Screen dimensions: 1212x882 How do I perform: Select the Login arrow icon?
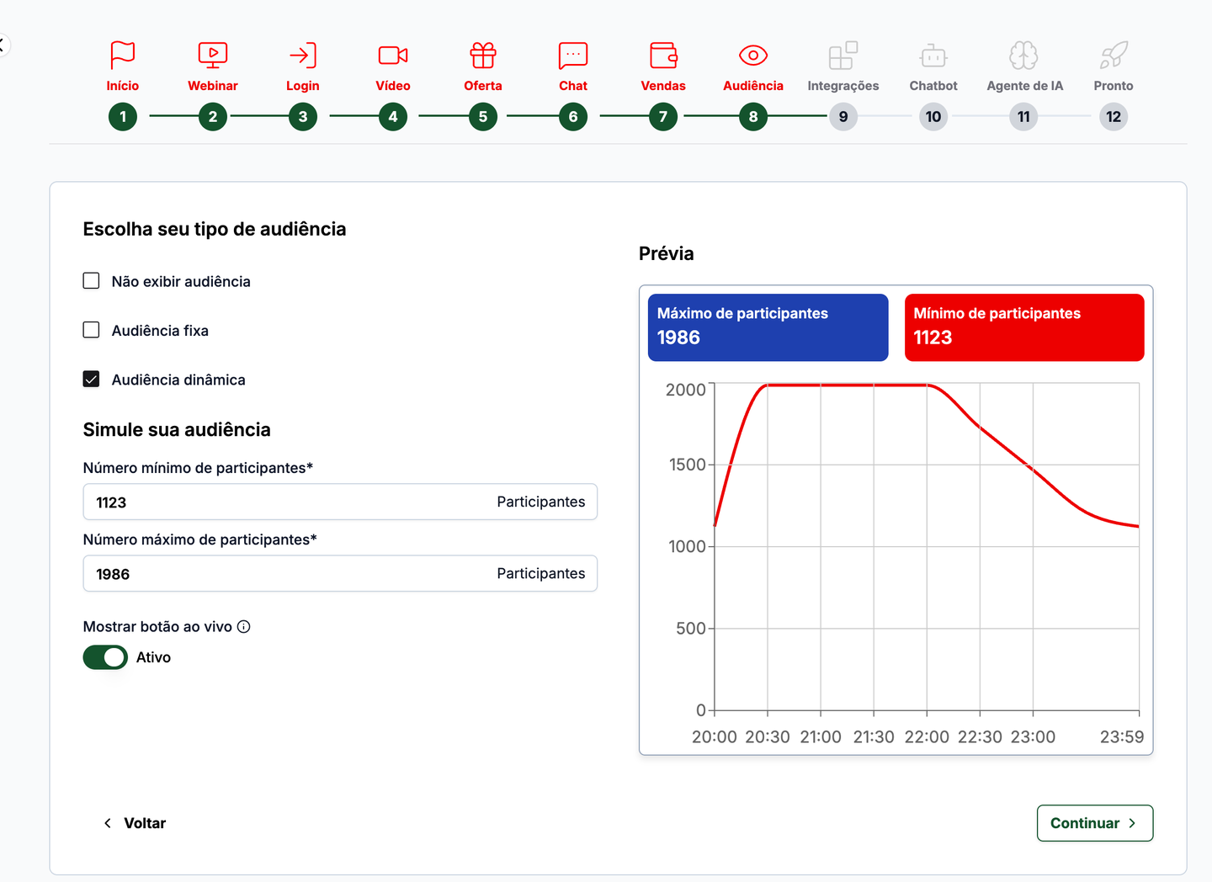[x=303, y=55]
